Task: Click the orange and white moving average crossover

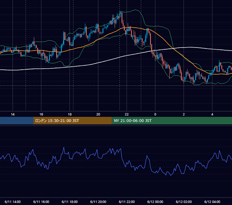Action: coord(174,48)
